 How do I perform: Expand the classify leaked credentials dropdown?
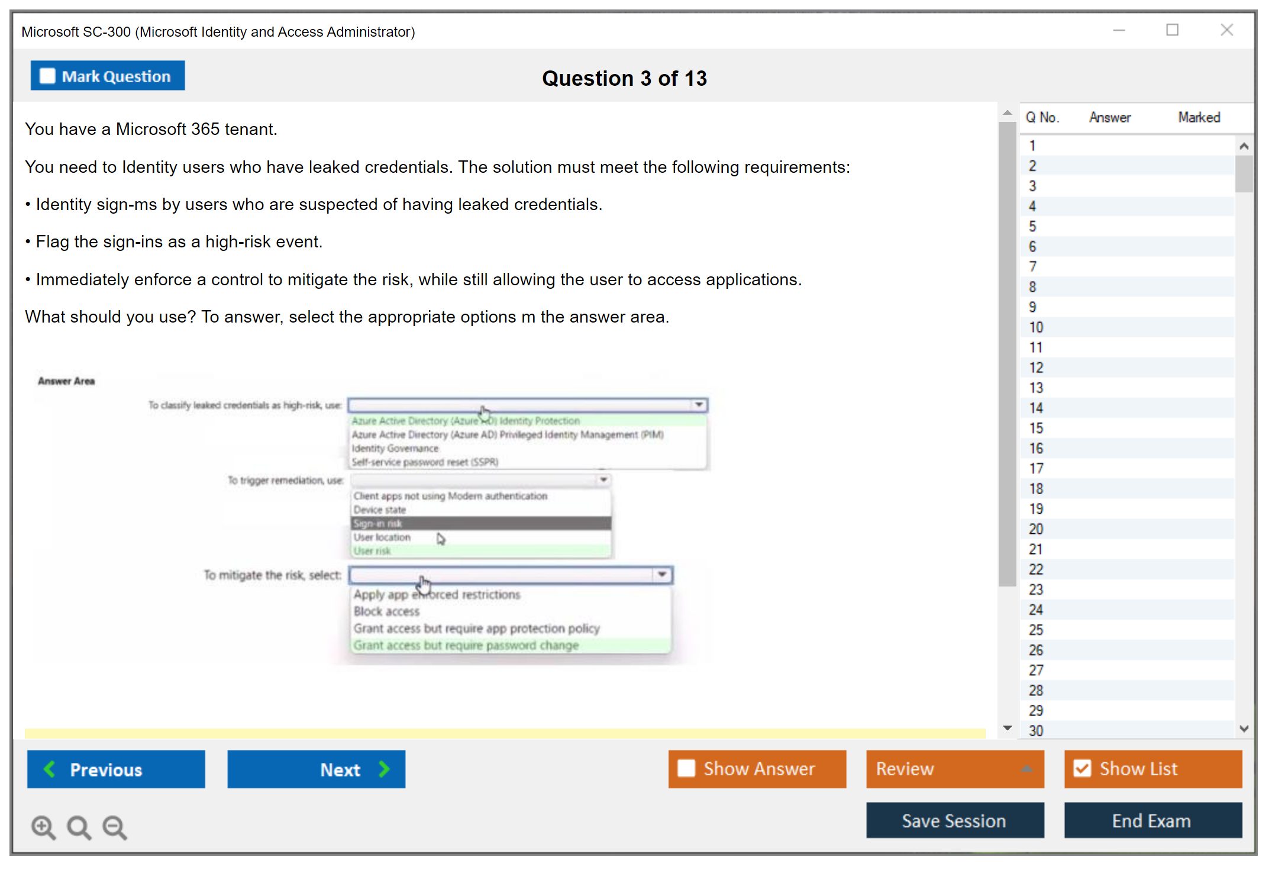click(699, 405)
